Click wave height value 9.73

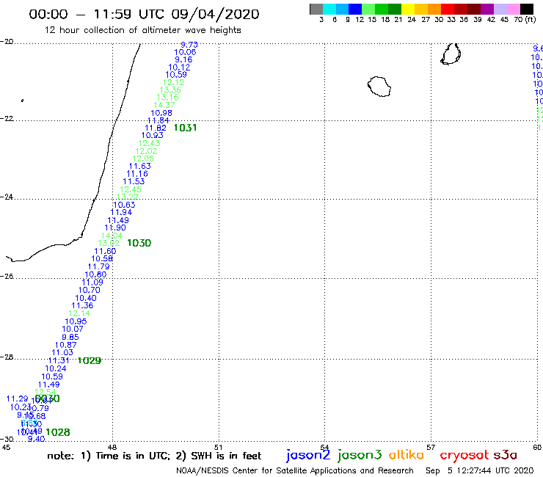coord(189,45)
